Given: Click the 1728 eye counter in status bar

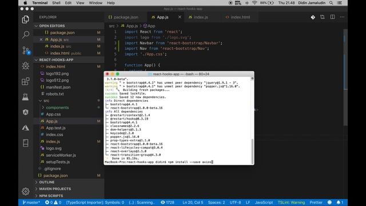Looking at the screenshot, I should pos(168,202).
